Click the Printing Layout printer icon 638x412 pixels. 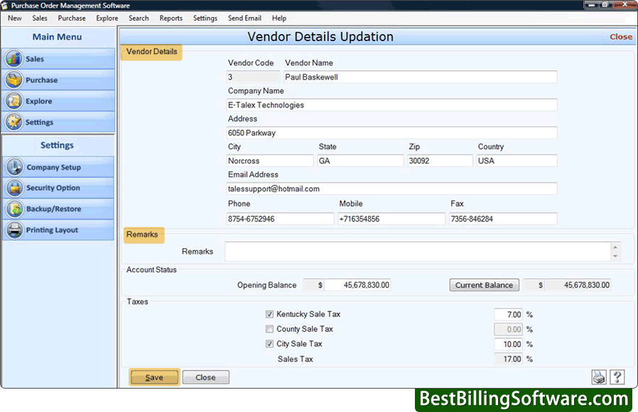click(x=15, y=230)
